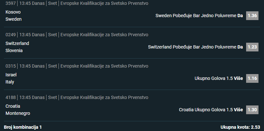Screen dimensions: 264x131
Task: Click the 'Broj kombinacija 1' label
Action: pyautogui.click(x=23, y=127)
